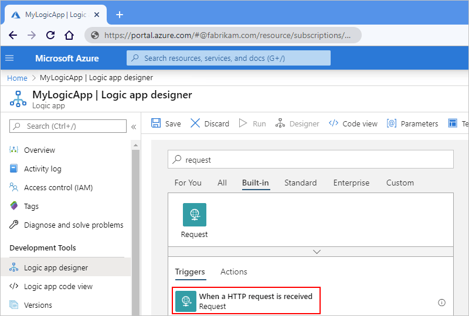The width and height of the screenshot is (469, 316).
Task: Select the Built-in tab
Action: [x=256, y=183]
